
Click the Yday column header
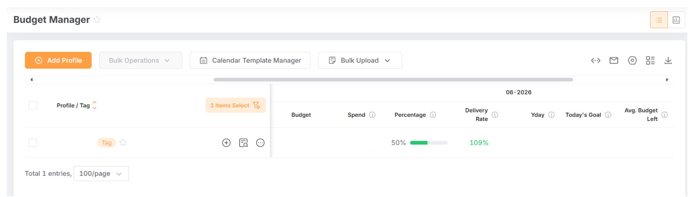538,115
